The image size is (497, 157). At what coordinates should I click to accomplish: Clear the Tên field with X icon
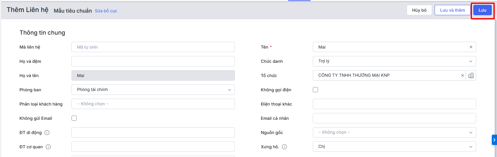tap(471, 47)
